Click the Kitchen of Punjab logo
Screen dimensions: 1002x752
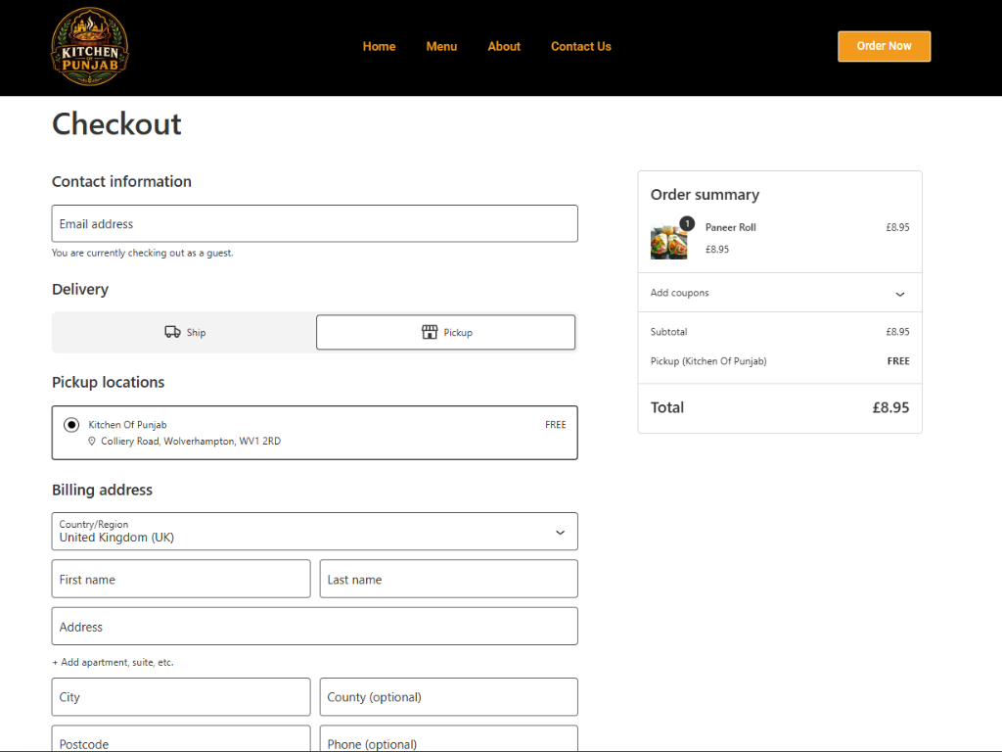pos(89,47)
